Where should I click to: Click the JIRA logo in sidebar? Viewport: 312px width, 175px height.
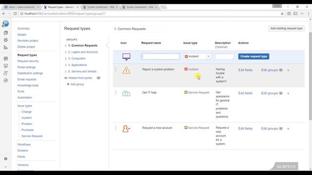pos(5,24)
